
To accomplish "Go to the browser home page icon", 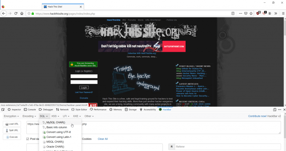I will coord(22,13).
